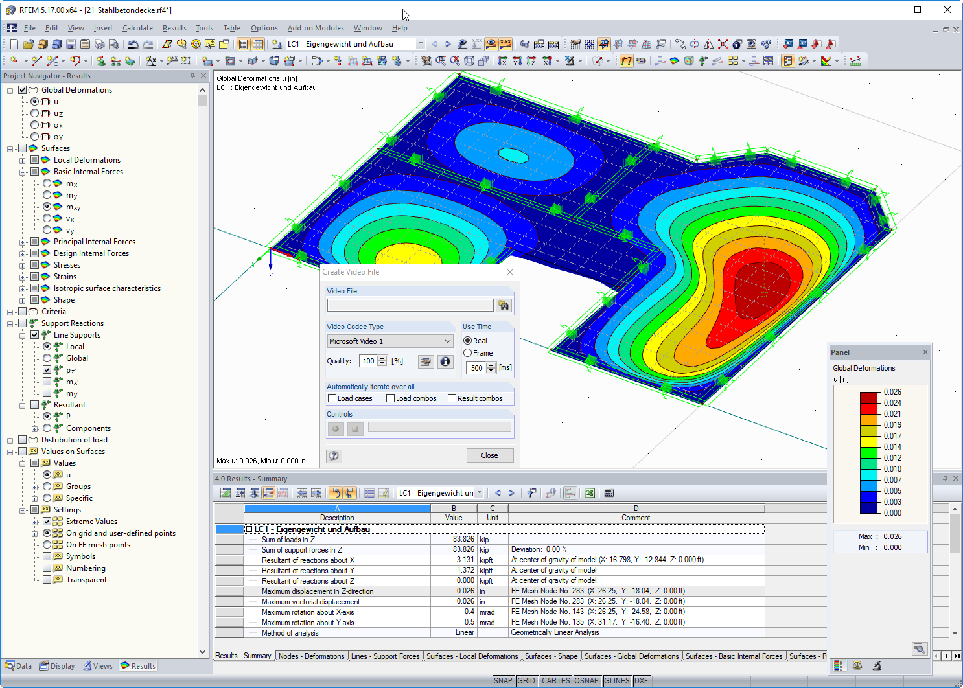Toggle the show result values x.xx icon
Image resolution: width=963 pixels, height=688 pixels.
[505, 44]
